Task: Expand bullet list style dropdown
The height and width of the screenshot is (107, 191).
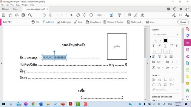Action: point(160,51)
